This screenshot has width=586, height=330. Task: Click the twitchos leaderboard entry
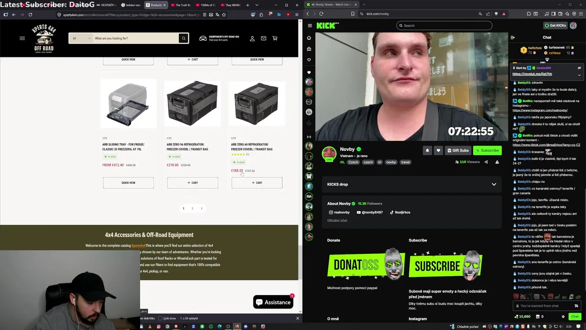click(x=532, y=50)
